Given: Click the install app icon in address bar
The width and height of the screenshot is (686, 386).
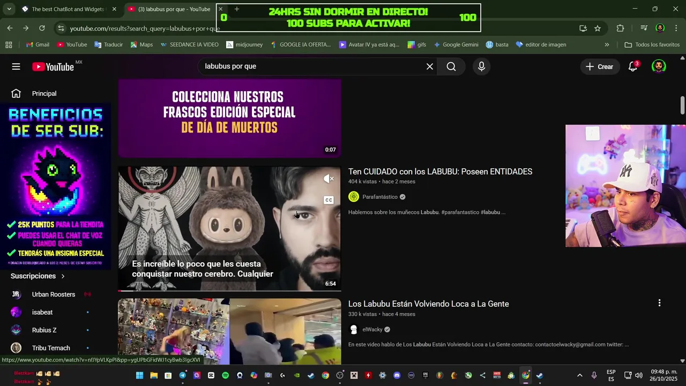Looking at the screenshot, I should click(583, 28).
